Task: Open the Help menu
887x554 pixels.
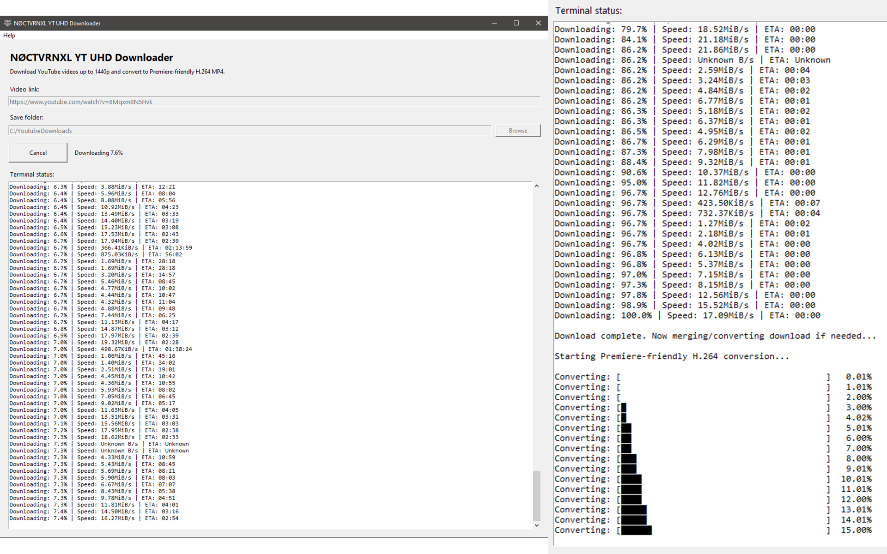Action: point(9,36)
